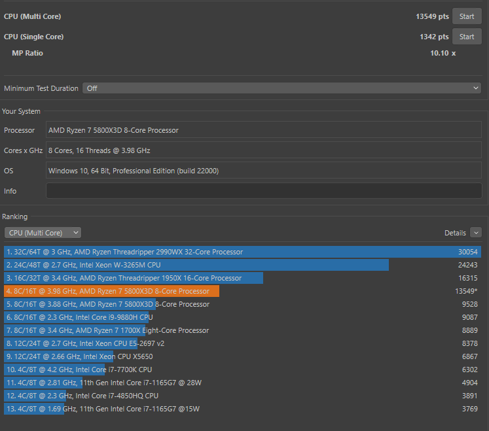This screenshot has height=431, width=489.
Task: Click the Your System section heading
Action: coord(21,111)
